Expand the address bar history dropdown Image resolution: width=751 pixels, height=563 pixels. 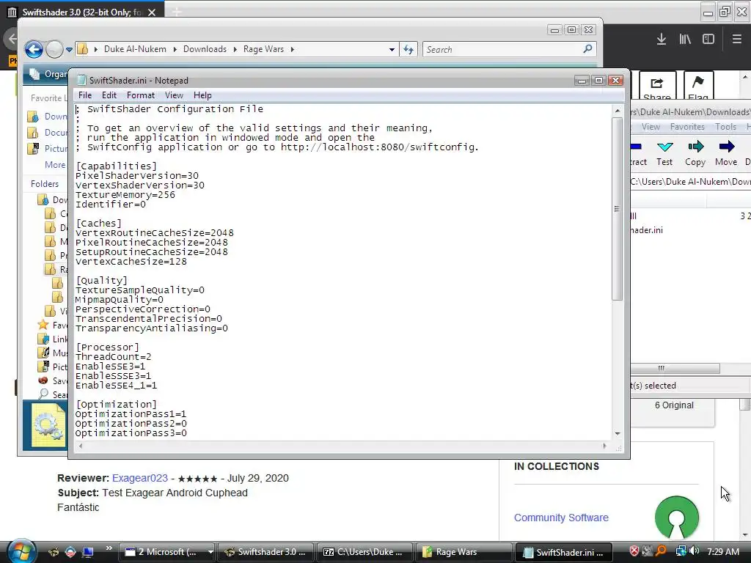pos(392,49)
